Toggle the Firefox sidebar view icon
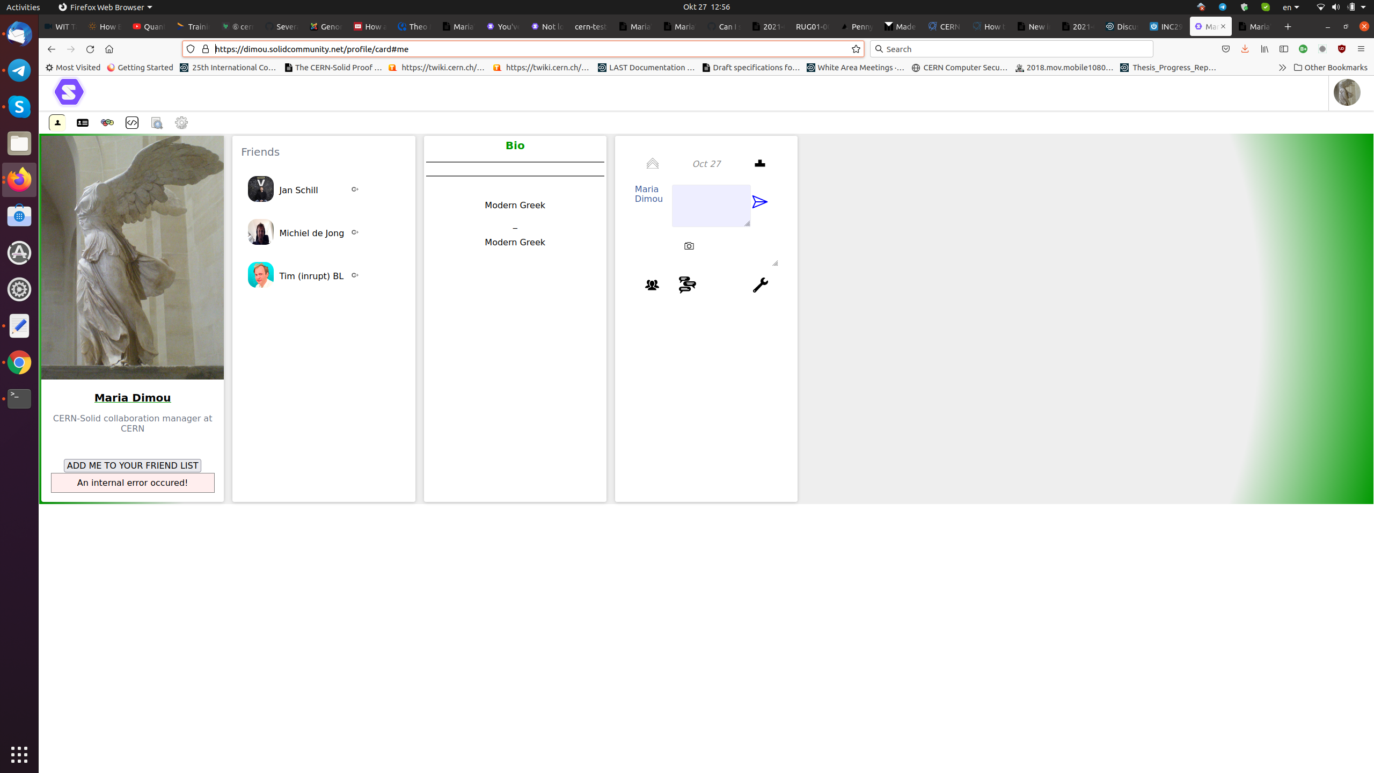 point(1284,49)
